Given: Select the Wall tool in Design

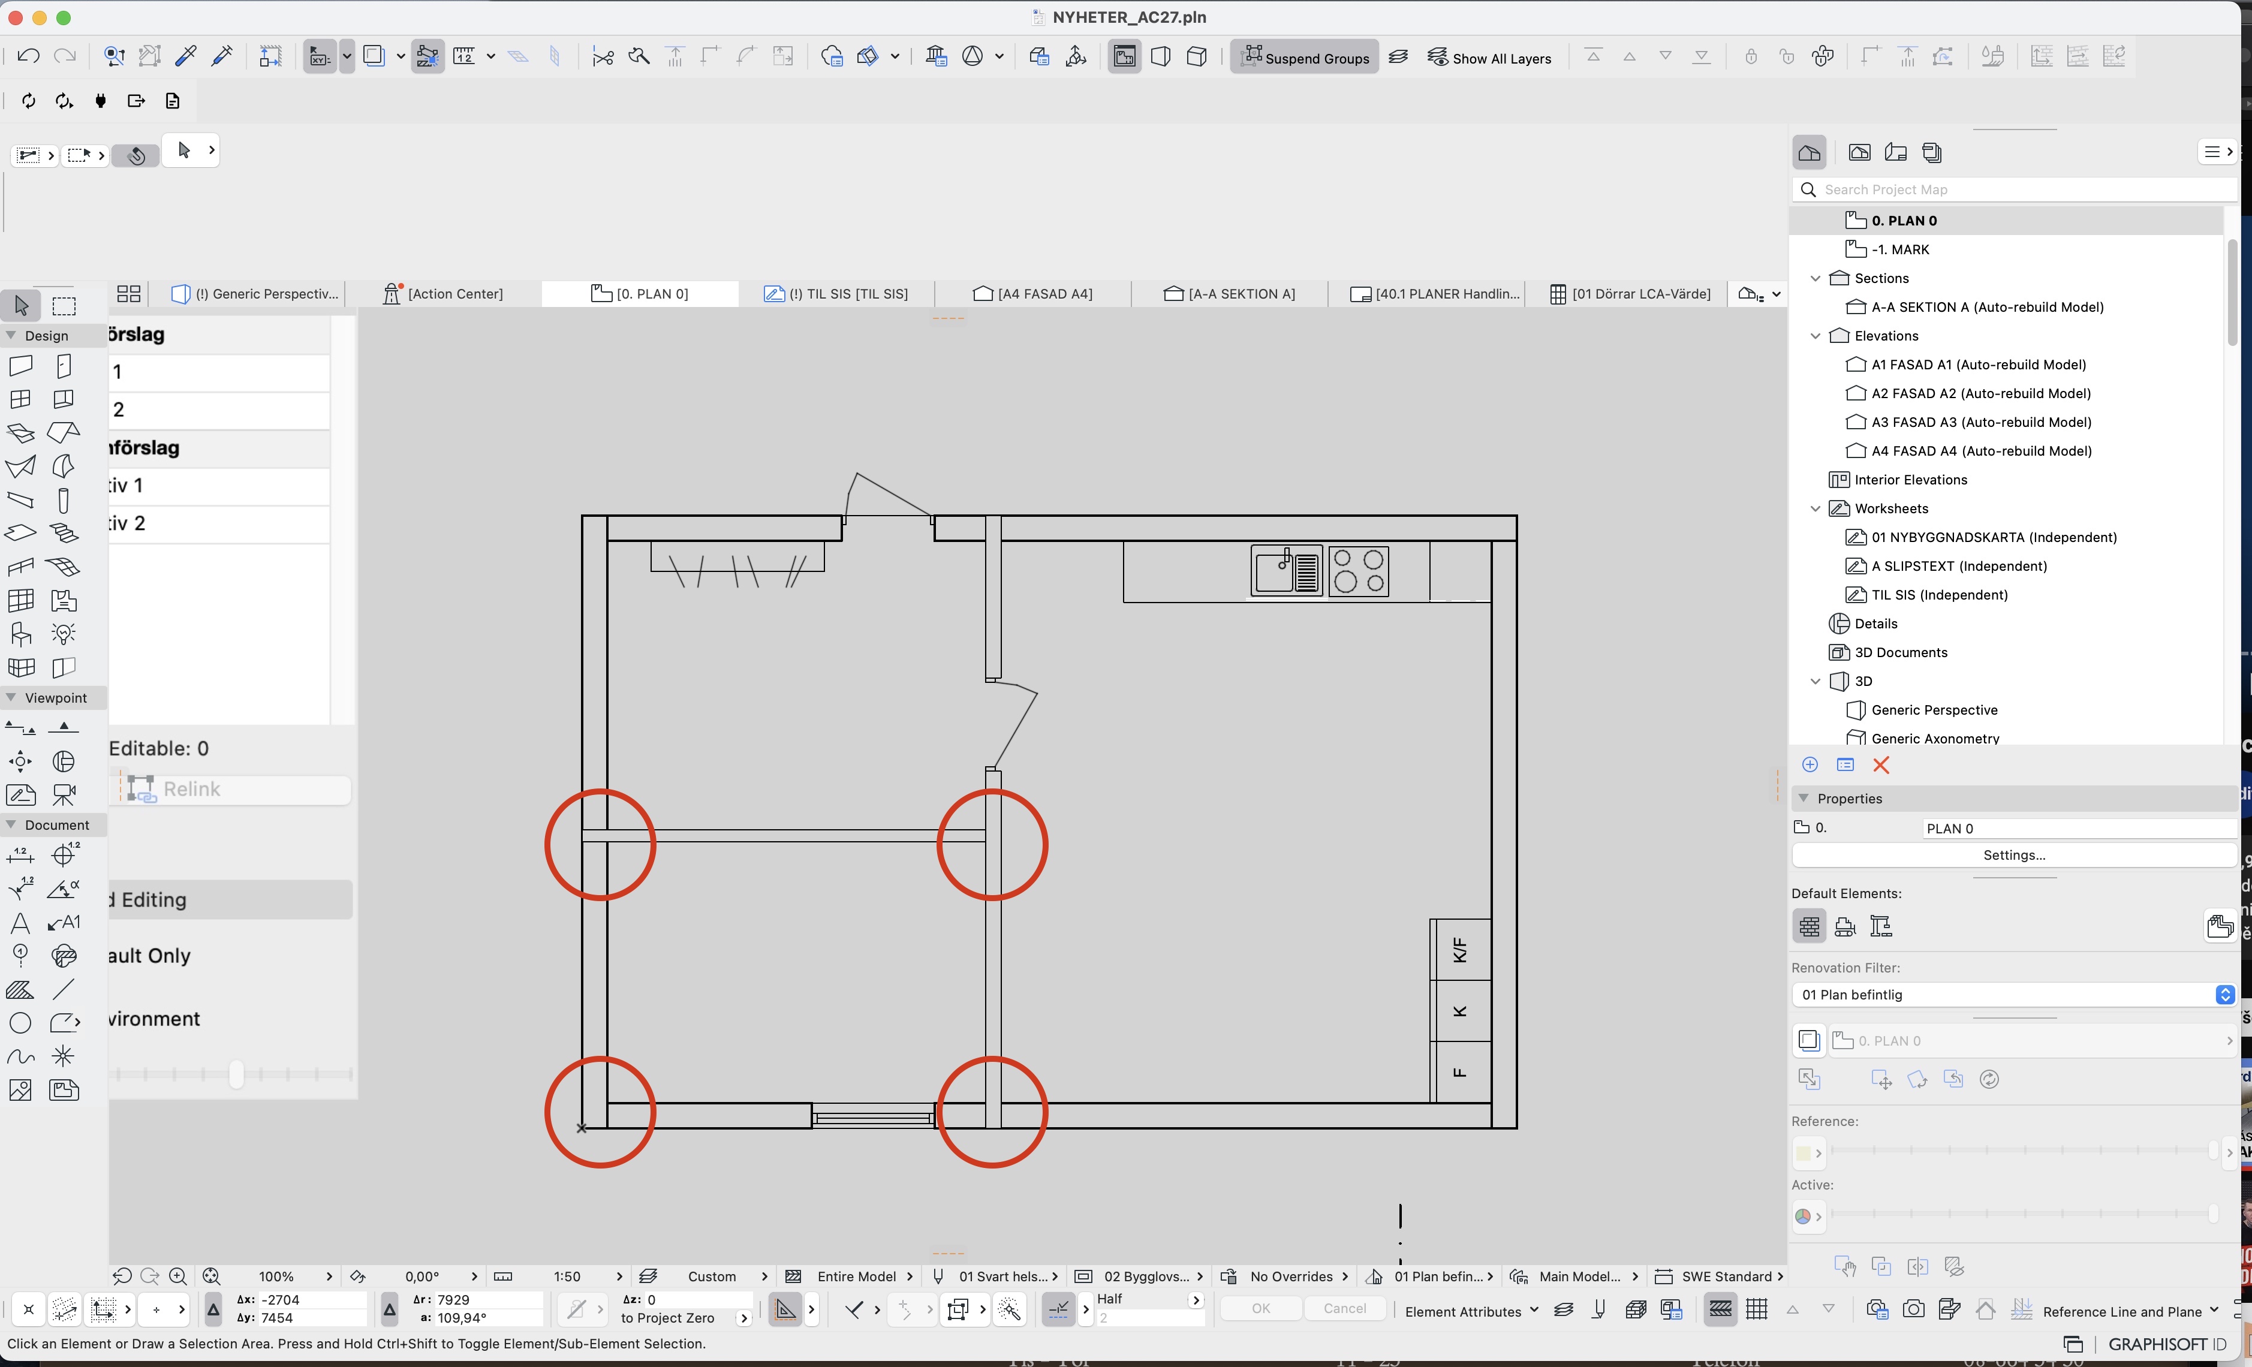Looking at the screenshot, I should coord(21,366).
